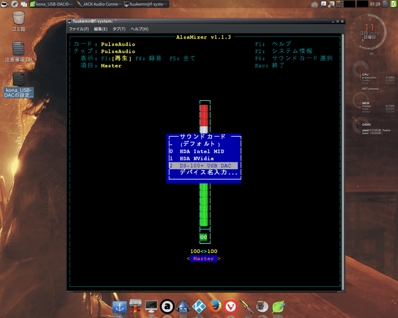Screen dimensions: 398x318
Task: Switch to kona_USB-DAC taskbar window
Action: (52, 4)
